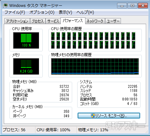The width and height of the screenshot is (150, 136).
Task: Switch to the ユーザー tab
Action: coord(113,21)
